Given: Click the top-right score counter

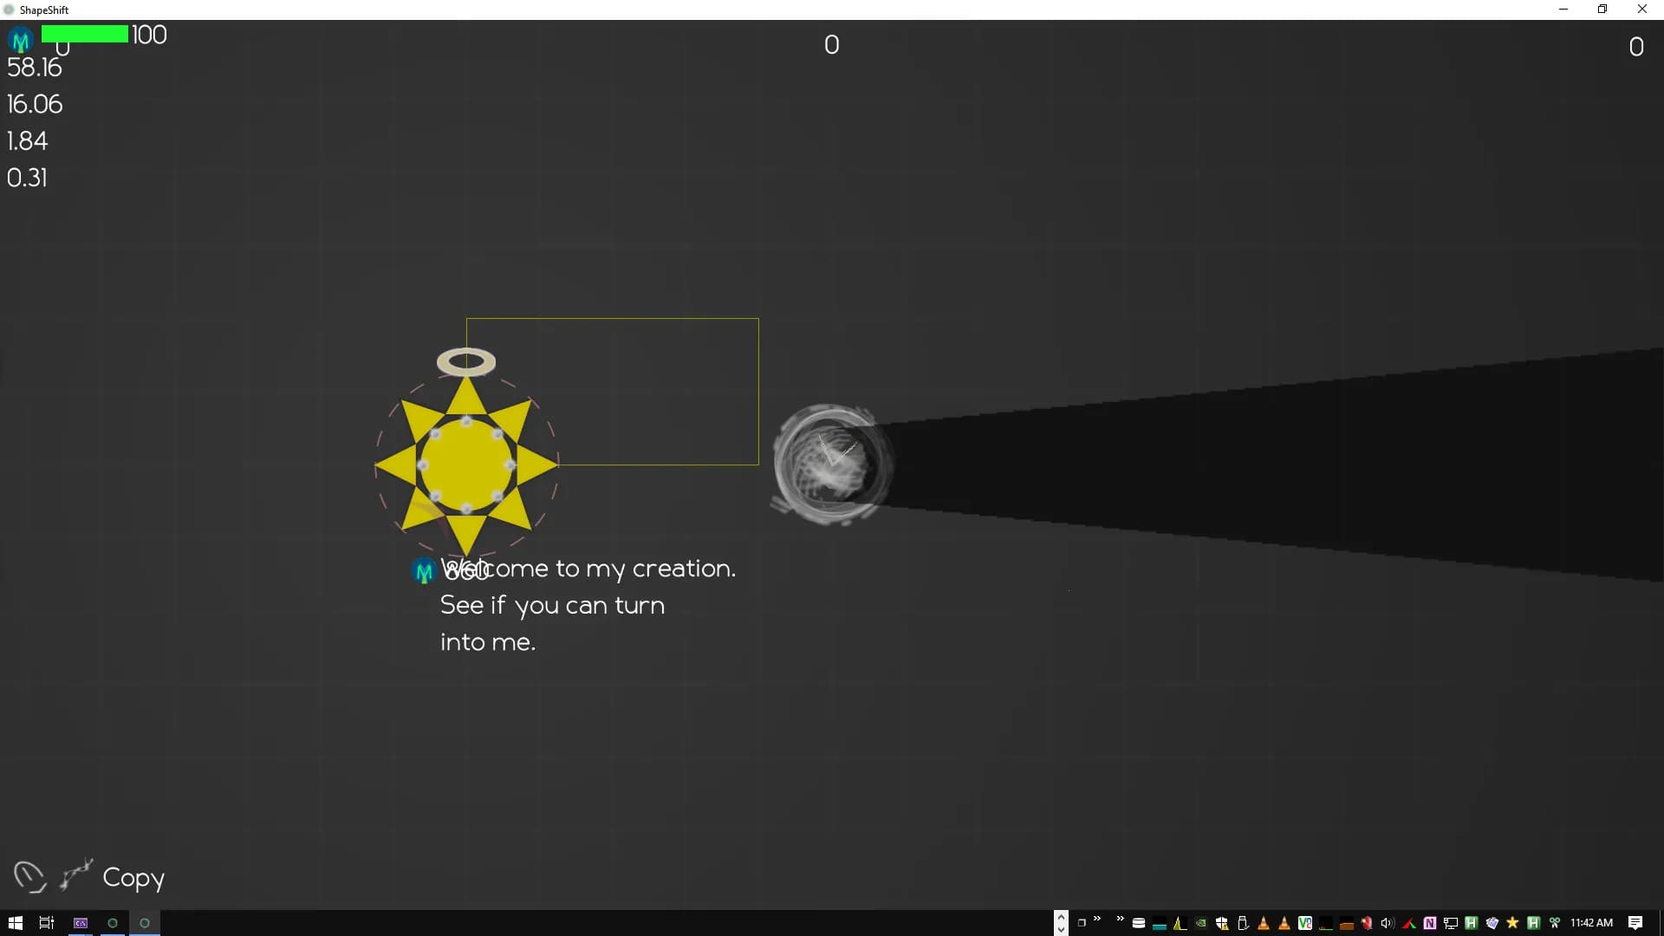Looking at the screenshot, I should click(x=1635, y=47).
